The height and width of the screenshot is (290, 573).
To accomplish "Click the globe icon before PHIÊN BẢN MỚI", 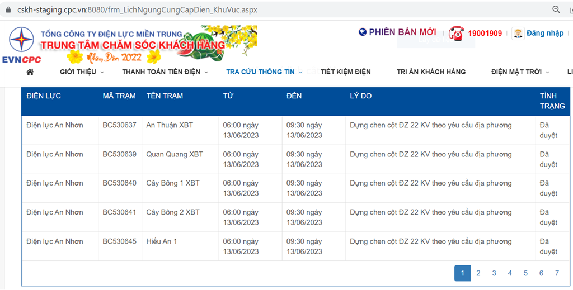I will [363, 32].
